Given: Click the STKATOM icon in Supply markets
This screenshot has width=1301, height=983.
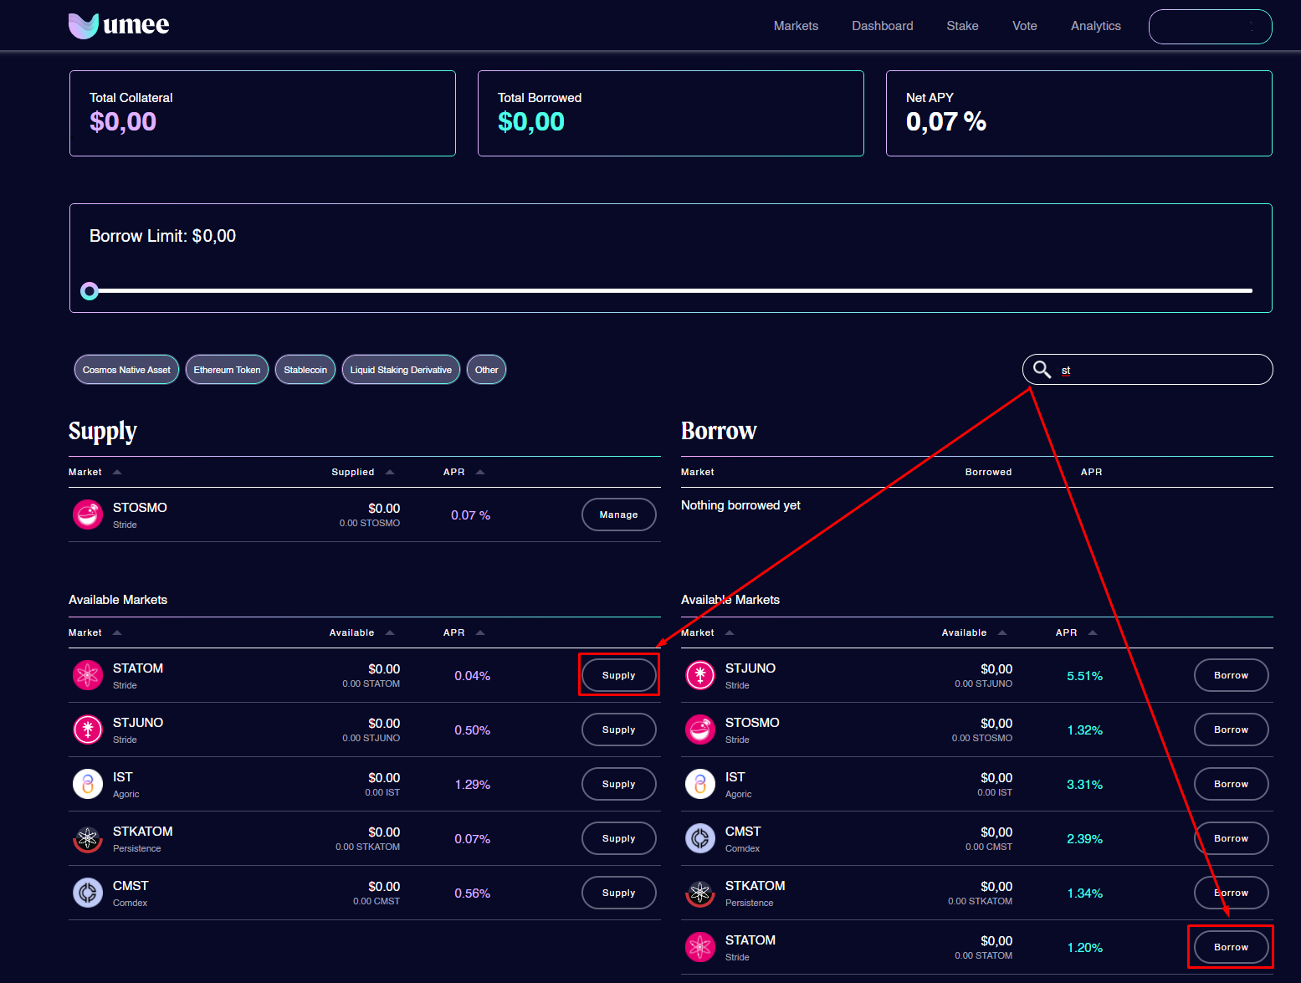Looking at the screenshot, I should pyautogui.click(x=88, y=838).
